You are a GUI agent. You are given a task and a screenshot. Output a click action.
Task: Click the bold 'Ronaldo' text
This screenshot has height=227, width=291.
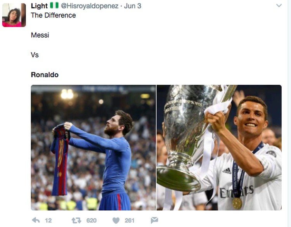[45, 75]
